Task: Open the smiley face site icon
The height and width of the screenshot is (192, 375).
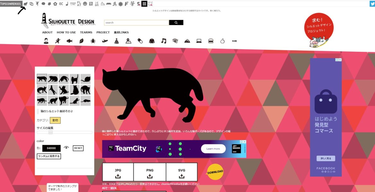Action: click(85, 4)
